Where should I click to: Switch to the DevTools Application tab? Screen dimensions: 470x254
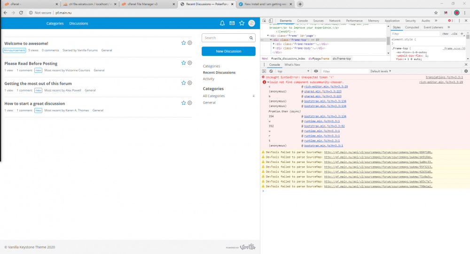[392, 21]
